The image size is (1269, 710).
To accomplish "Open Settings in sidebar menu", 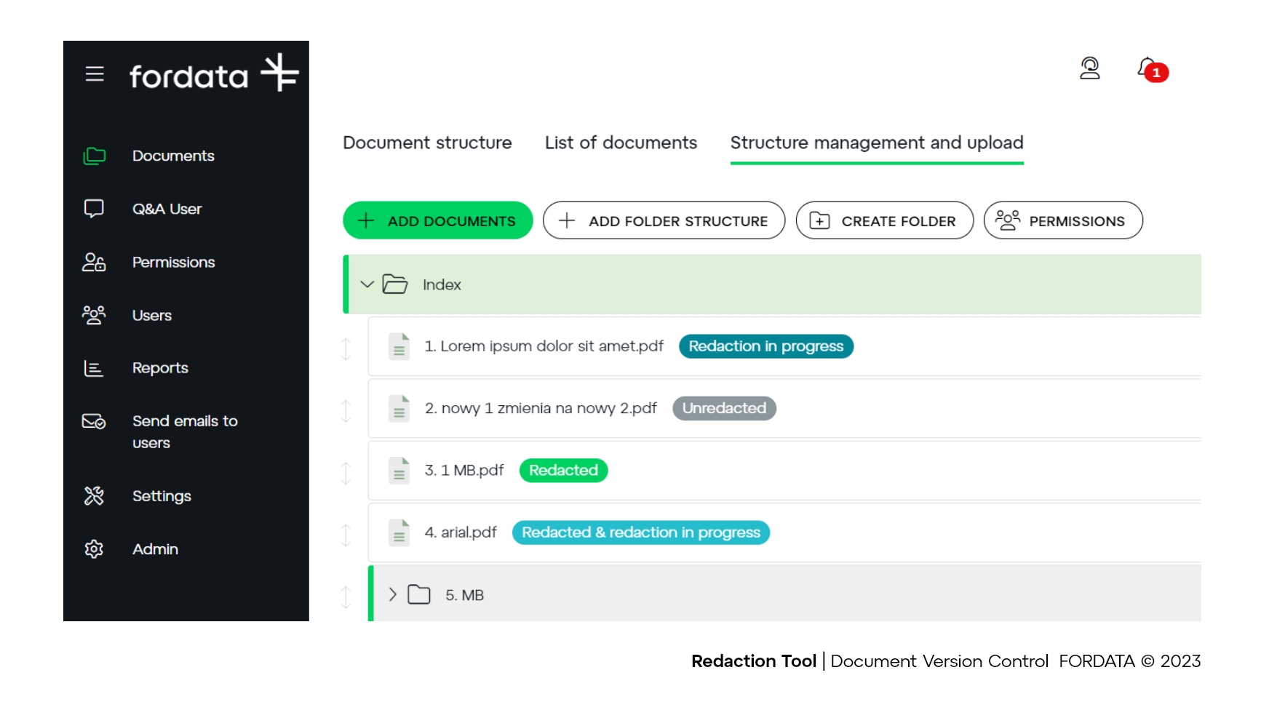I will (x=162, y=496).
